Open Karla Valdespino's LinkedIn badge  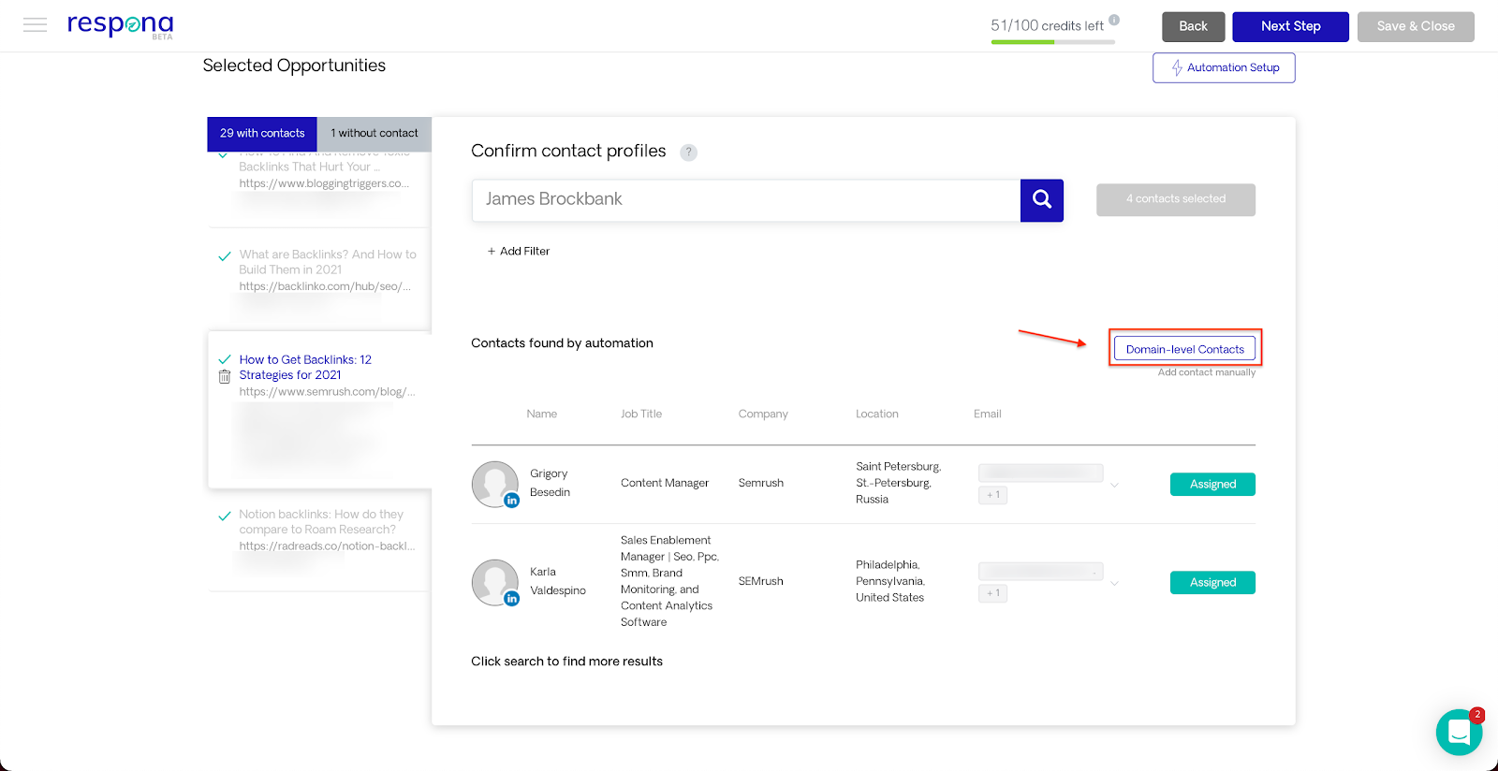coord(512,599)
